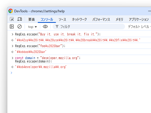Toggle the device toolbar icon
This screenshot has width=151, height=113.
(20, 19)
